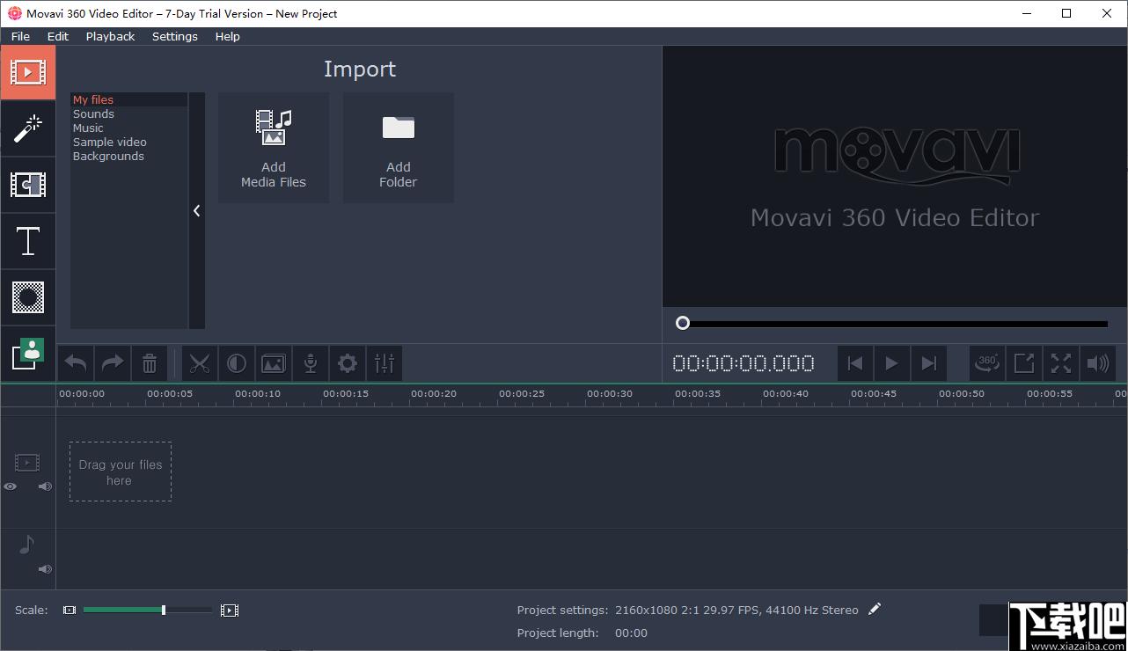Toggle 360 degree preview mode
The height and width of the screenshot is (651, 1128).
(987, 363)
